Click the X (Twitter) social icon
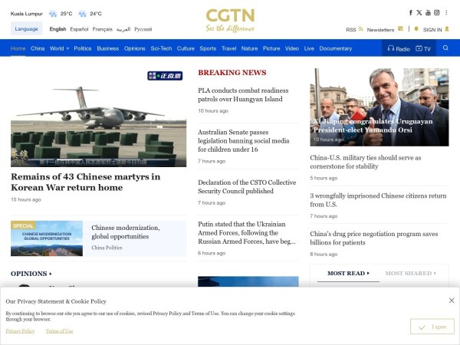 (x=419, y=13)
